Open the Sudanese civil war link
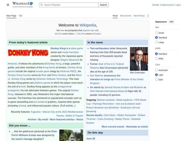The height and width of the screenshot is (141, 188). [130, 108]
